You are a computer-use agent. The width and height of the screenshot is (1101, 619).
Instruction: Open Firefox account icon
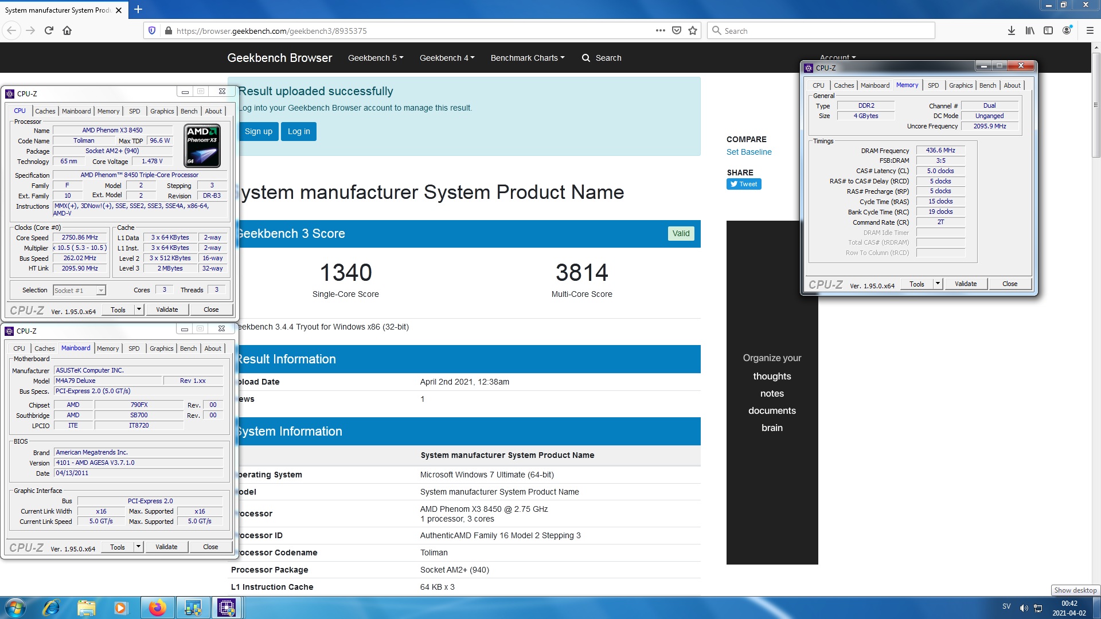coord(1067,30)
